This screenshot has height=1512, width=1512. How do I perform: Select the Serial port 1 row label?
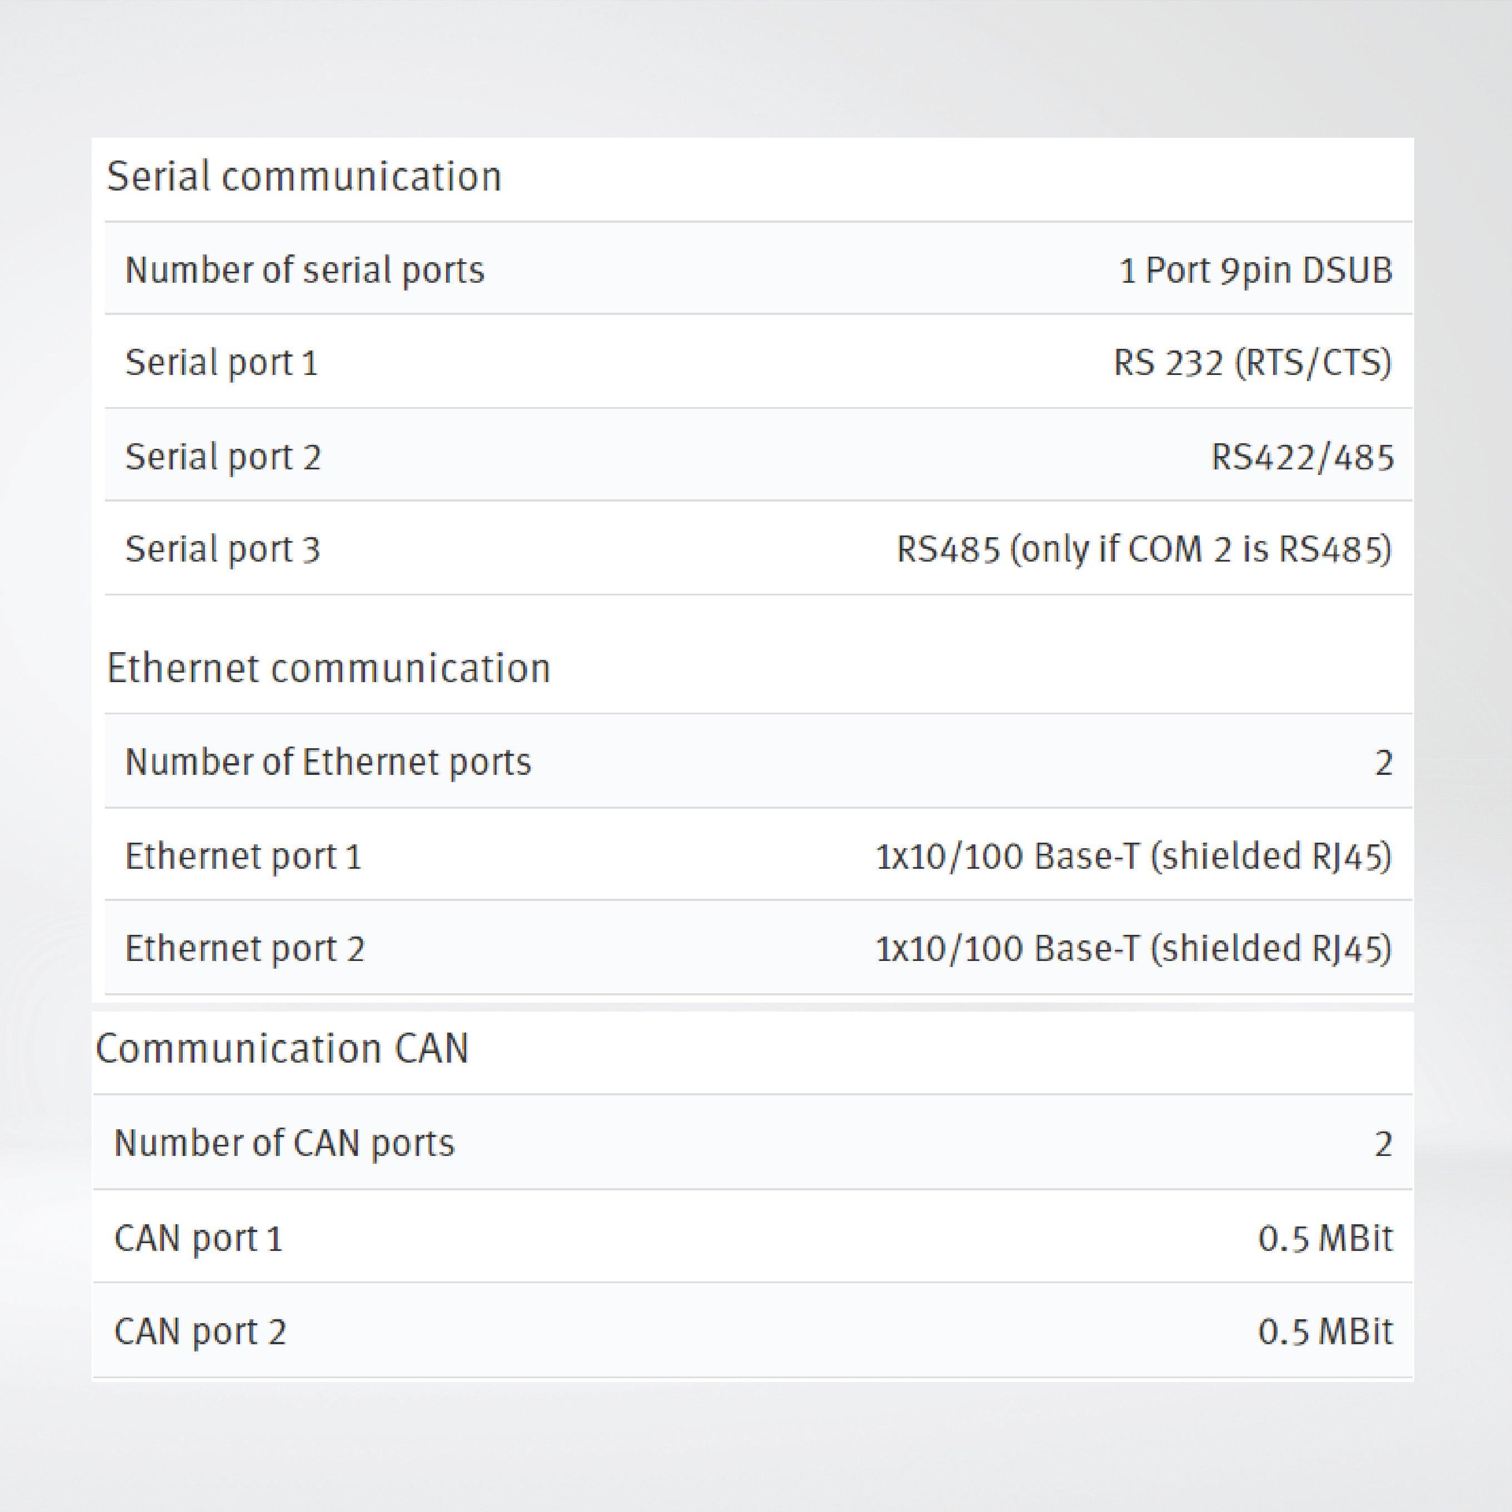pos(222,363)
